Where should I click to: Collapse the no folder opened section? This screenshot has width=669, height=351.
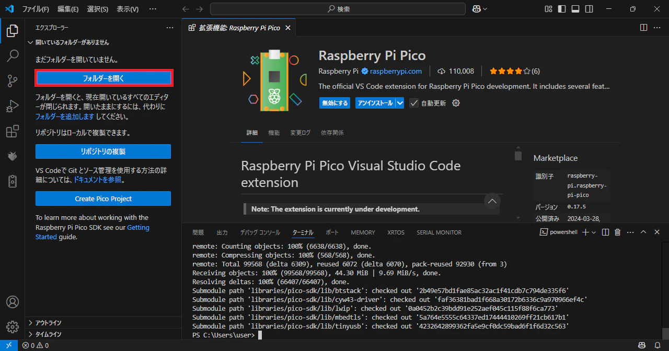pos(103,42)
